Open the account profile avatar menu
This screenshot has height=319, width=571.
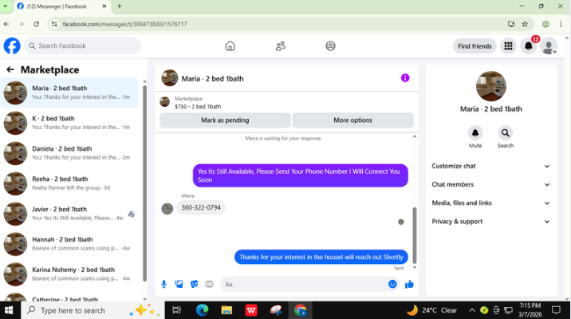(x=549, y=46)
